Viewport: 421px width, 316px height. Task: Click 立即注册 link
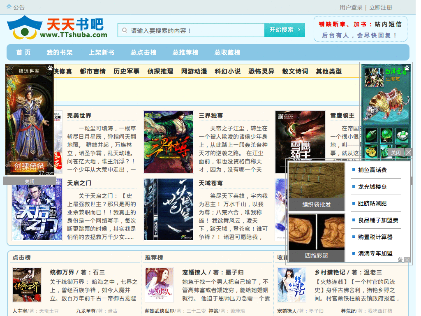381,7
